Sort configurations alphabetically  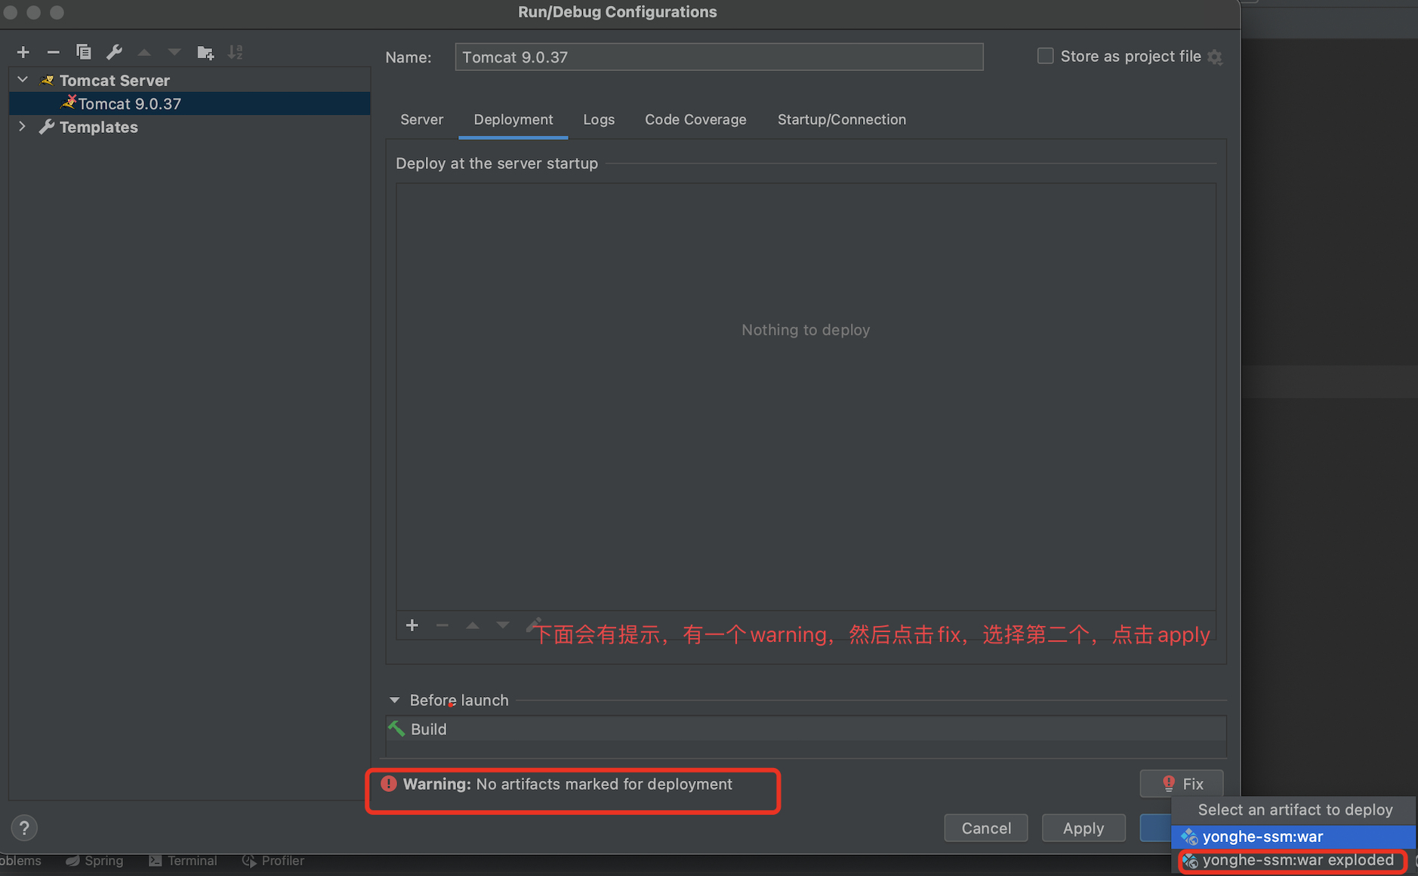236,52
